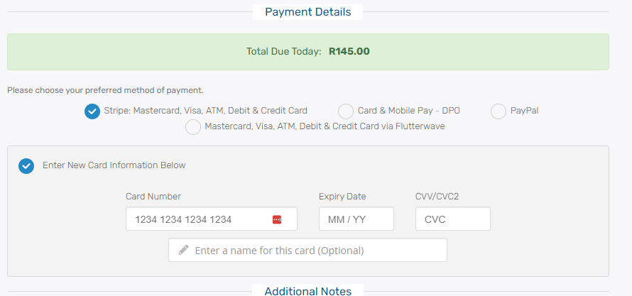Image resolution: width=632 pixels, height=296 pixels.
Task: Click the PayPal label text
Action: tap(524, 111)
